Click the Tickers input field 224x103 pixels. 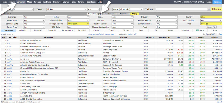click(181, 9)
